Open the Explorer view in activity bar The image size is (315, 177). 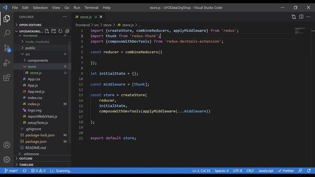pos(6,19)
